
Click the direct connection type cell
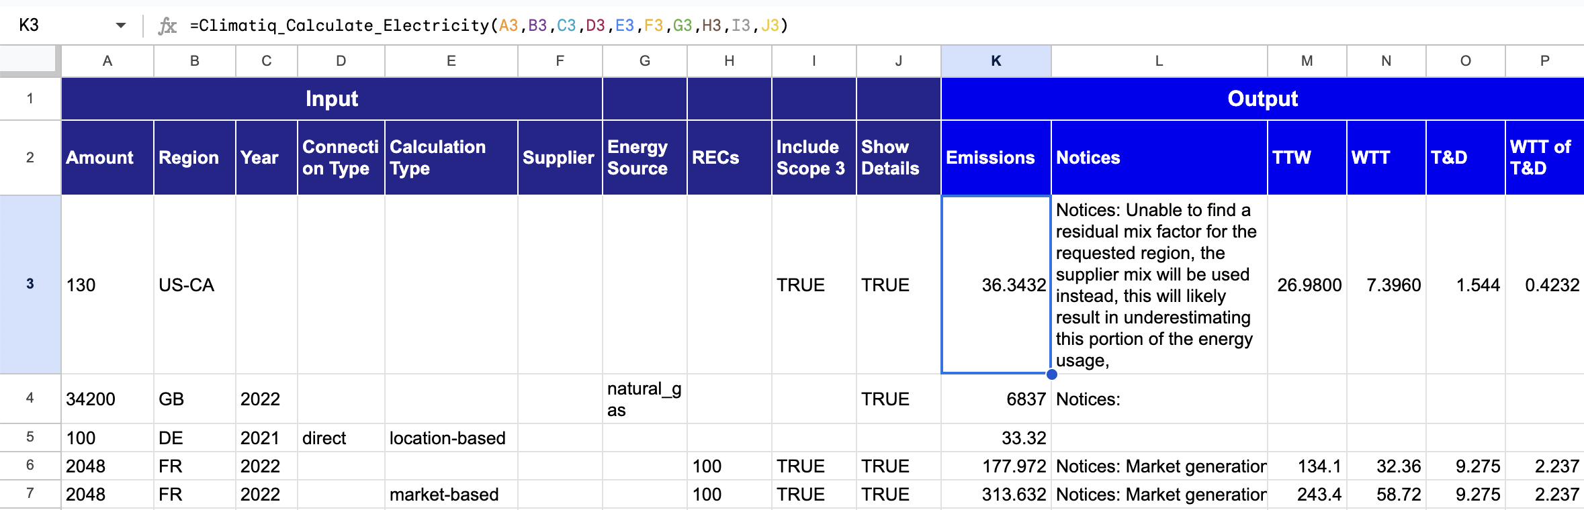341,438
